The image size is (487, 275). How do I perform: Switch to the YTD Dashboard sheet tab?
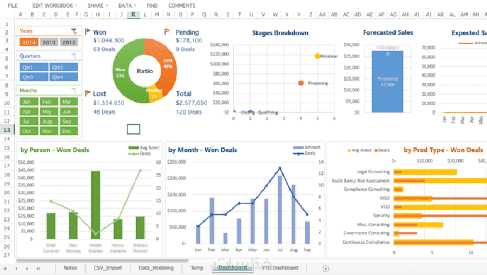pos(280,268)
